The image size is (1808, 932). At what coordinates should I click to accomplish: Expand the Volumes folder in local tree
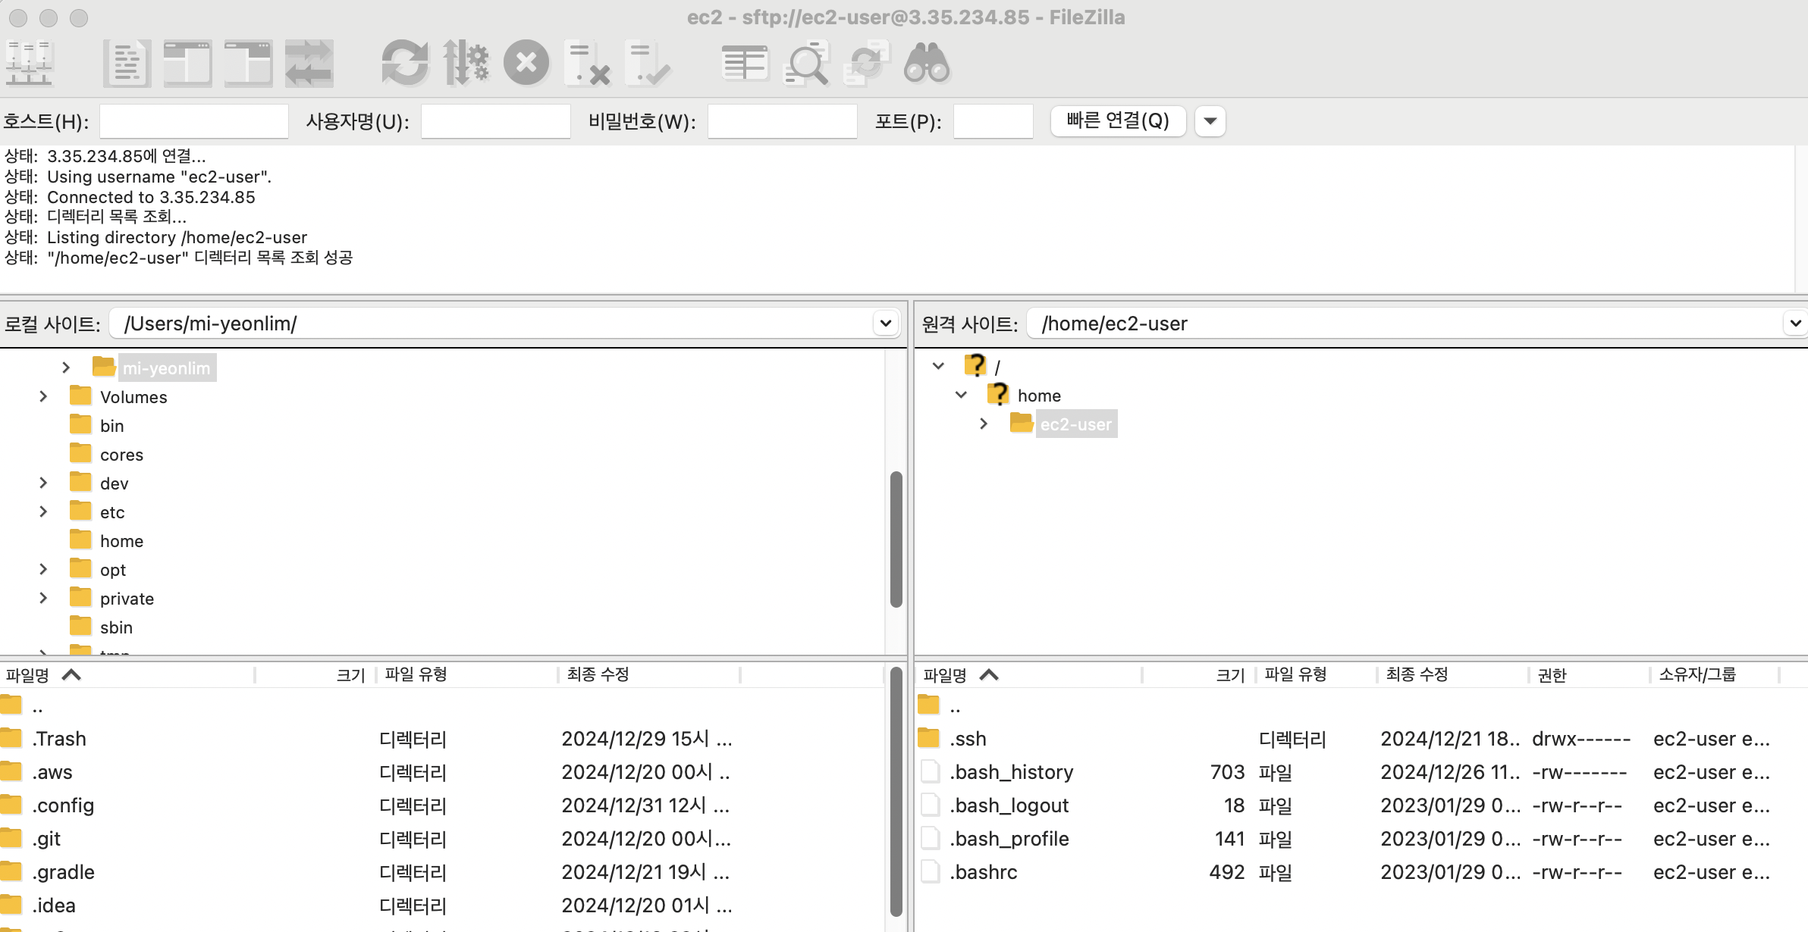pos(43,396)
